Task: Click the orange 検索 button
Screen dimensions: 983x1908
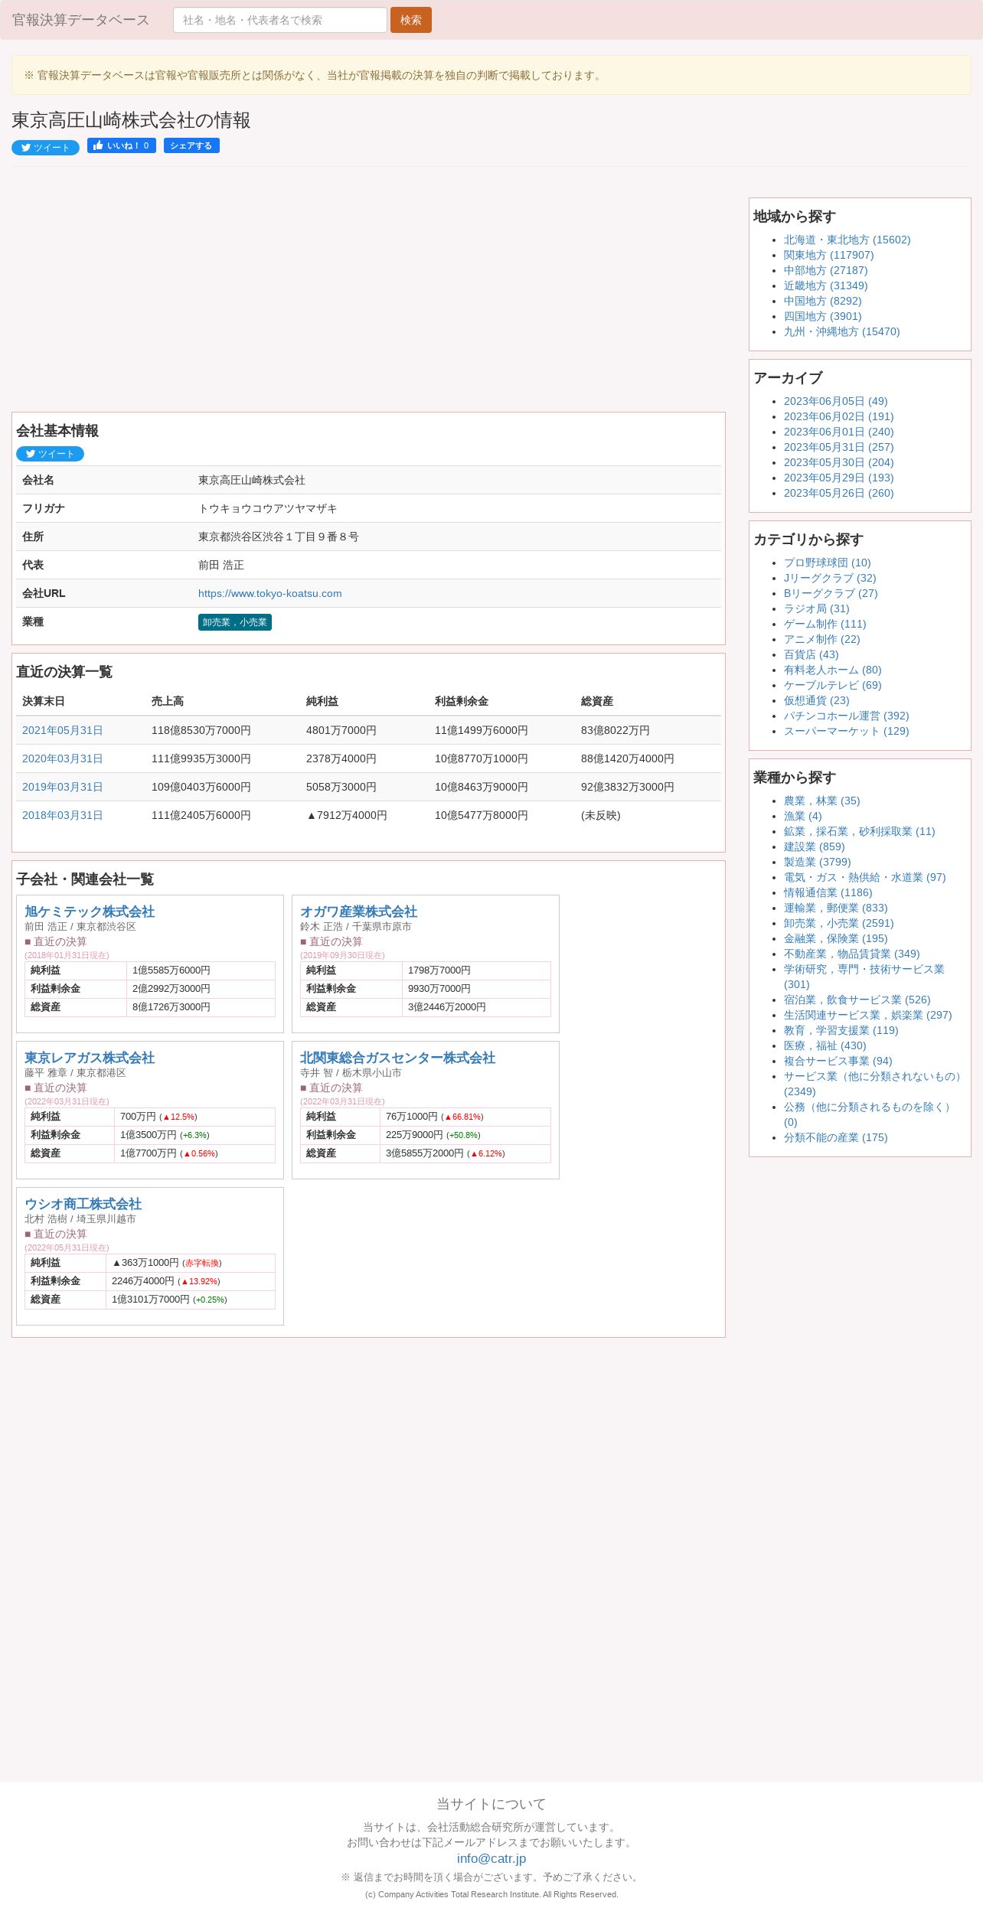Action: (411, 20)
